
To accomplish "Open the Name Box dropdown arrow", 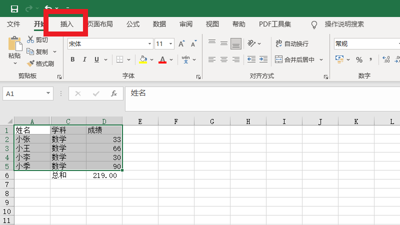I will 48,93.
